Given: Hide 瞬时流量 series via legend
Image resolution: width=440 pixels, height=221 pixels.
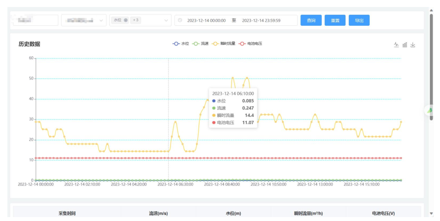Looking at the screenshot, I should coord(224,44).
